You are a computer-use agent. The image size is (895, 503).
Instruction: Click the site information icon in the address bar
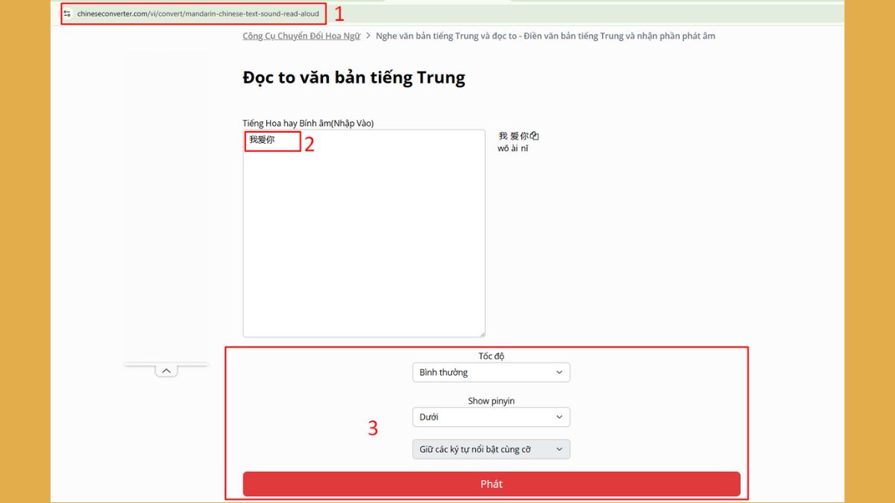(x=67, y=13)
